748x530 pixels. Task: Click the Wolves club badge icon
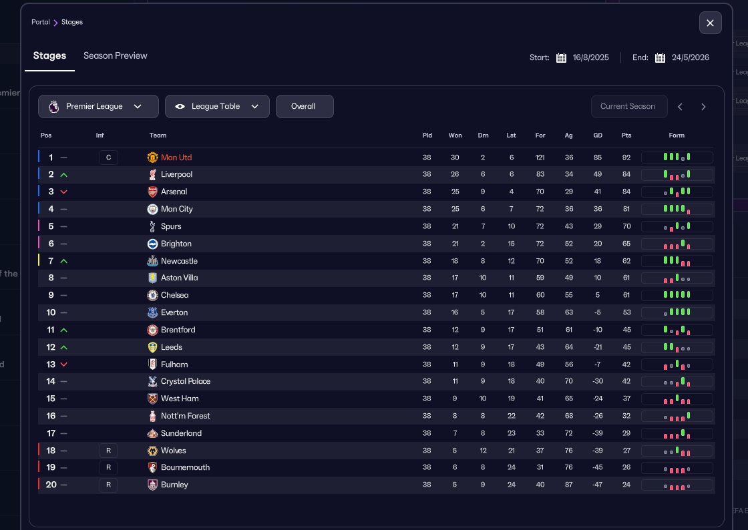pos(152,451)
